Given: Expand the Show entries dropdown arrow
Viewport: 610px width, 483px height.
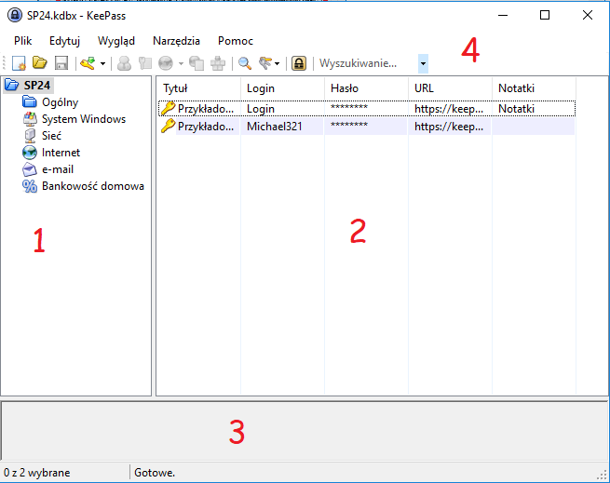Looking at the screenshot, I should 278,63.
